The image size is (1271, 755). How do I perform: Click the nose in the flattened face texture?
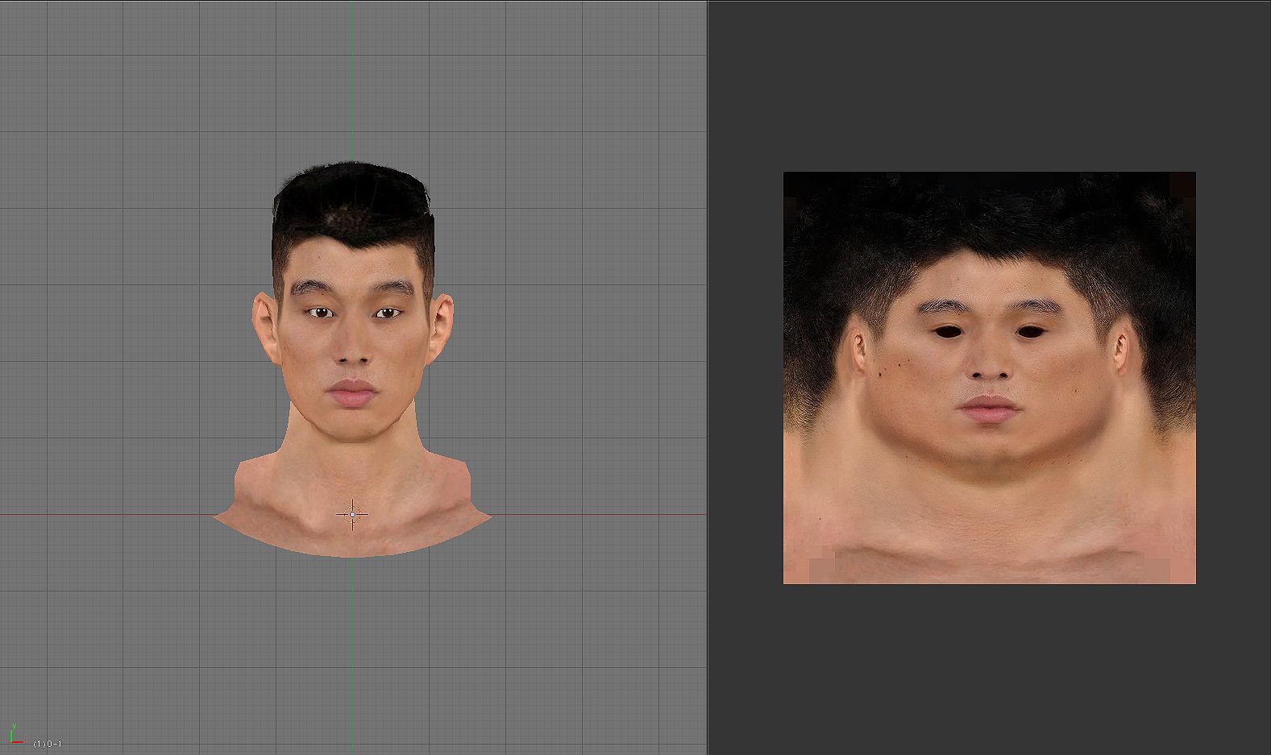[990, 367]
